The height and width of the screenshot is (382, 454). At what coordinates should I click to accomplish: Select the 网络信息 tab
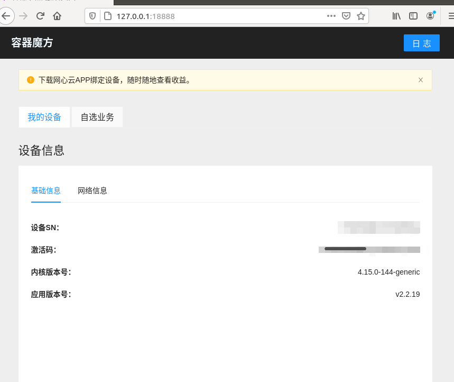point(92,190)
